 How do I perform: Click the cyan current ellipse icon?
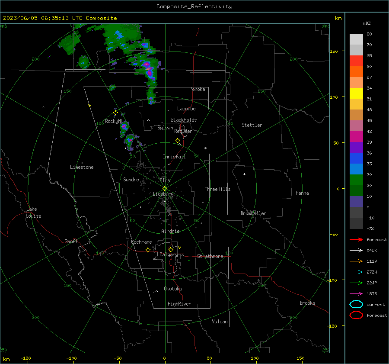coord(356,304)
